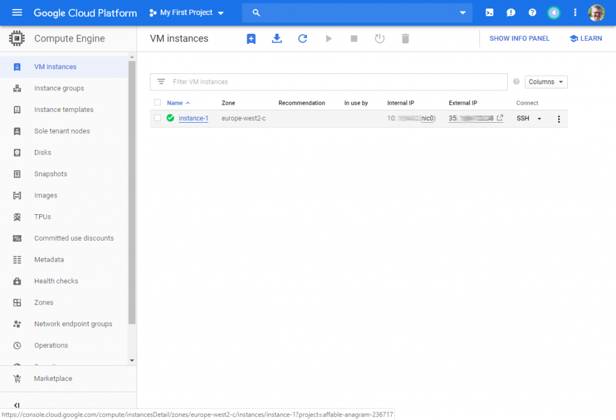This screenshot has height=420, width=616.
Task: Open the hamburger navigation menu
Action: coord(17,13)
